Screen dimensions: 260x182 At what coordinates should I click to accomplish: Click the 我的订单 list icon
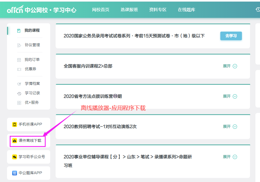tap(19, 60)
